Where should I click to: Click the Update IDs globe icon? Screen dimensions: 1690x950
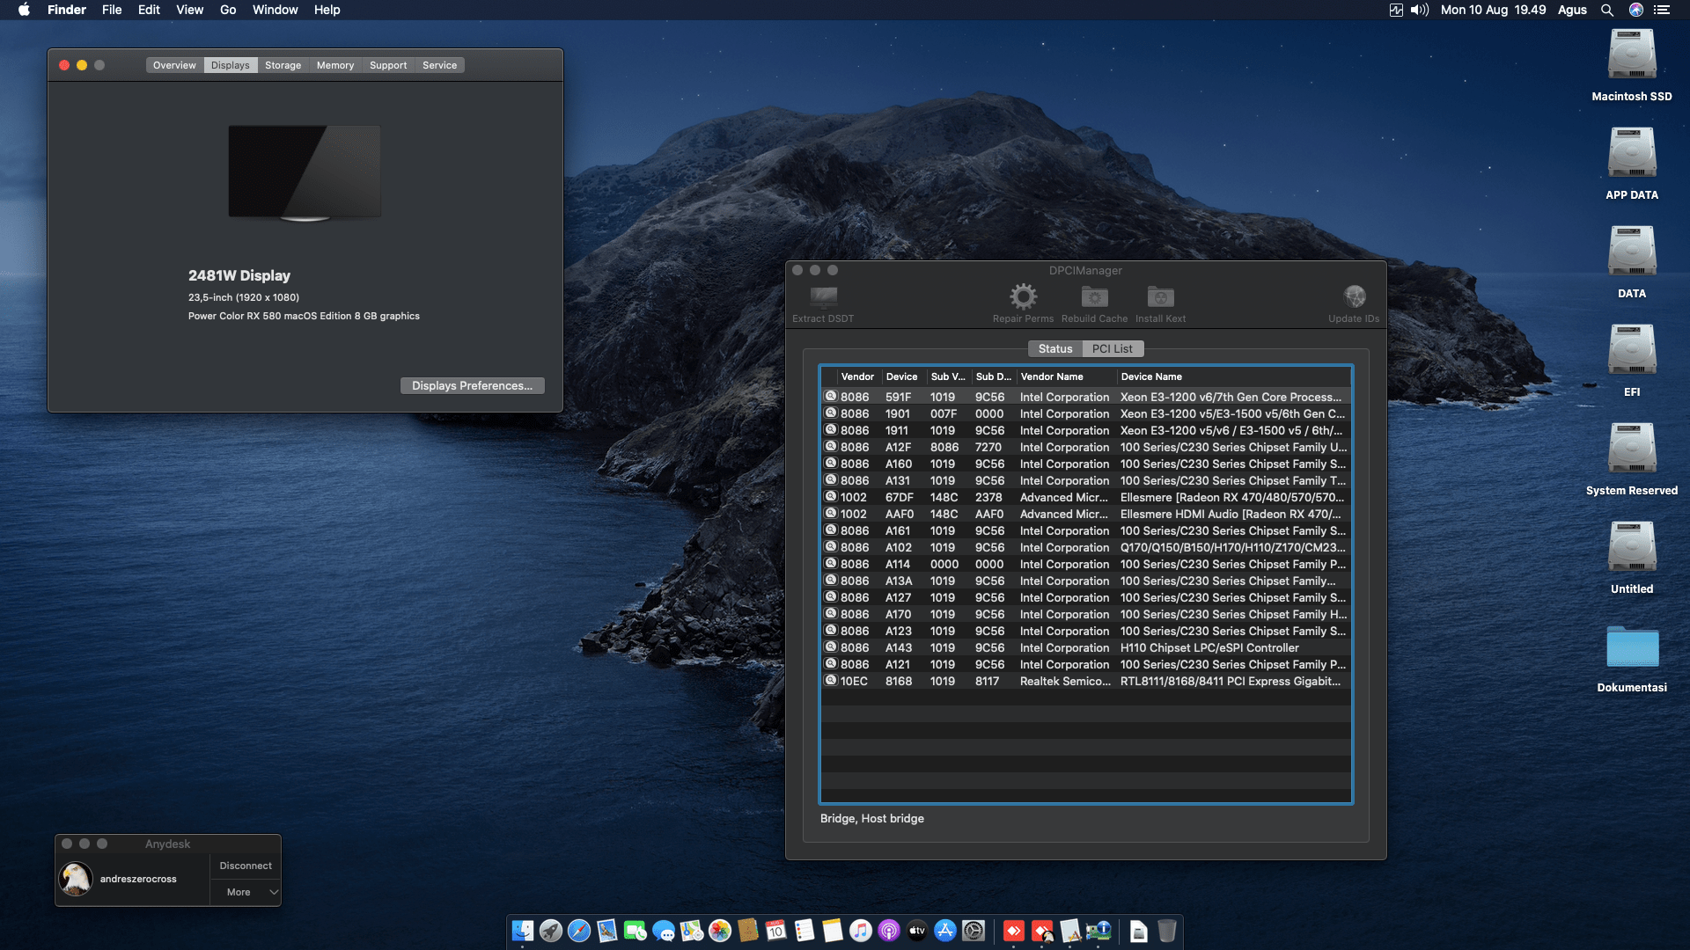1354,296
